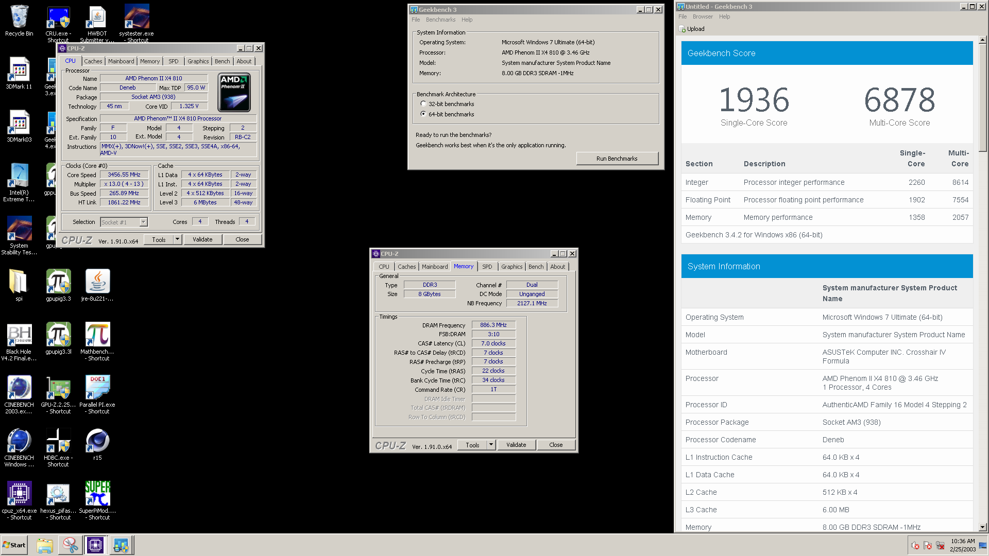Open Browser menu in Untitled Geekbench window
The height and width of the screenshot is (556, 989).
tap(703, 16)
